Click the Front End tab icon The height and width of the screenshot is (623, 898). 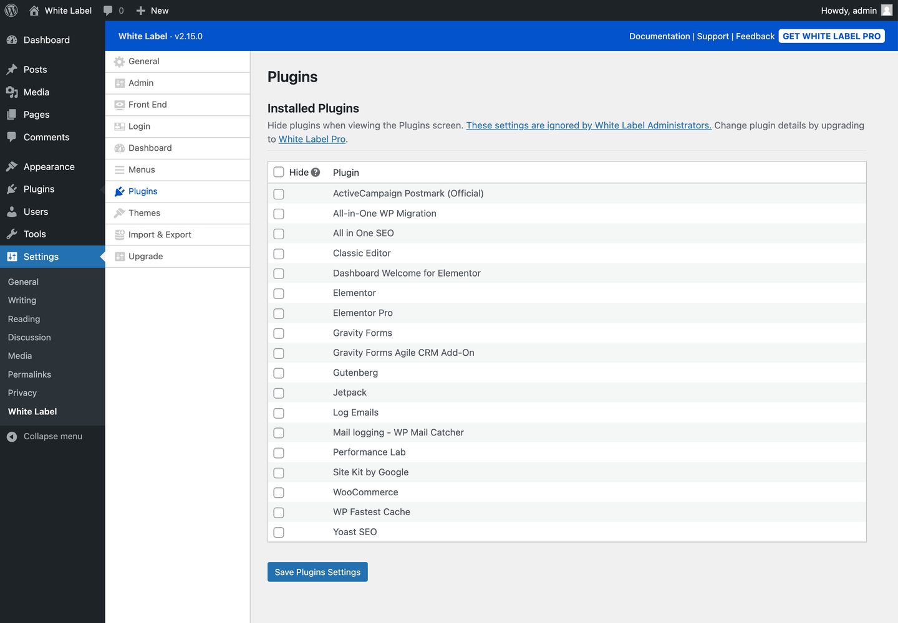pos(120,105)
